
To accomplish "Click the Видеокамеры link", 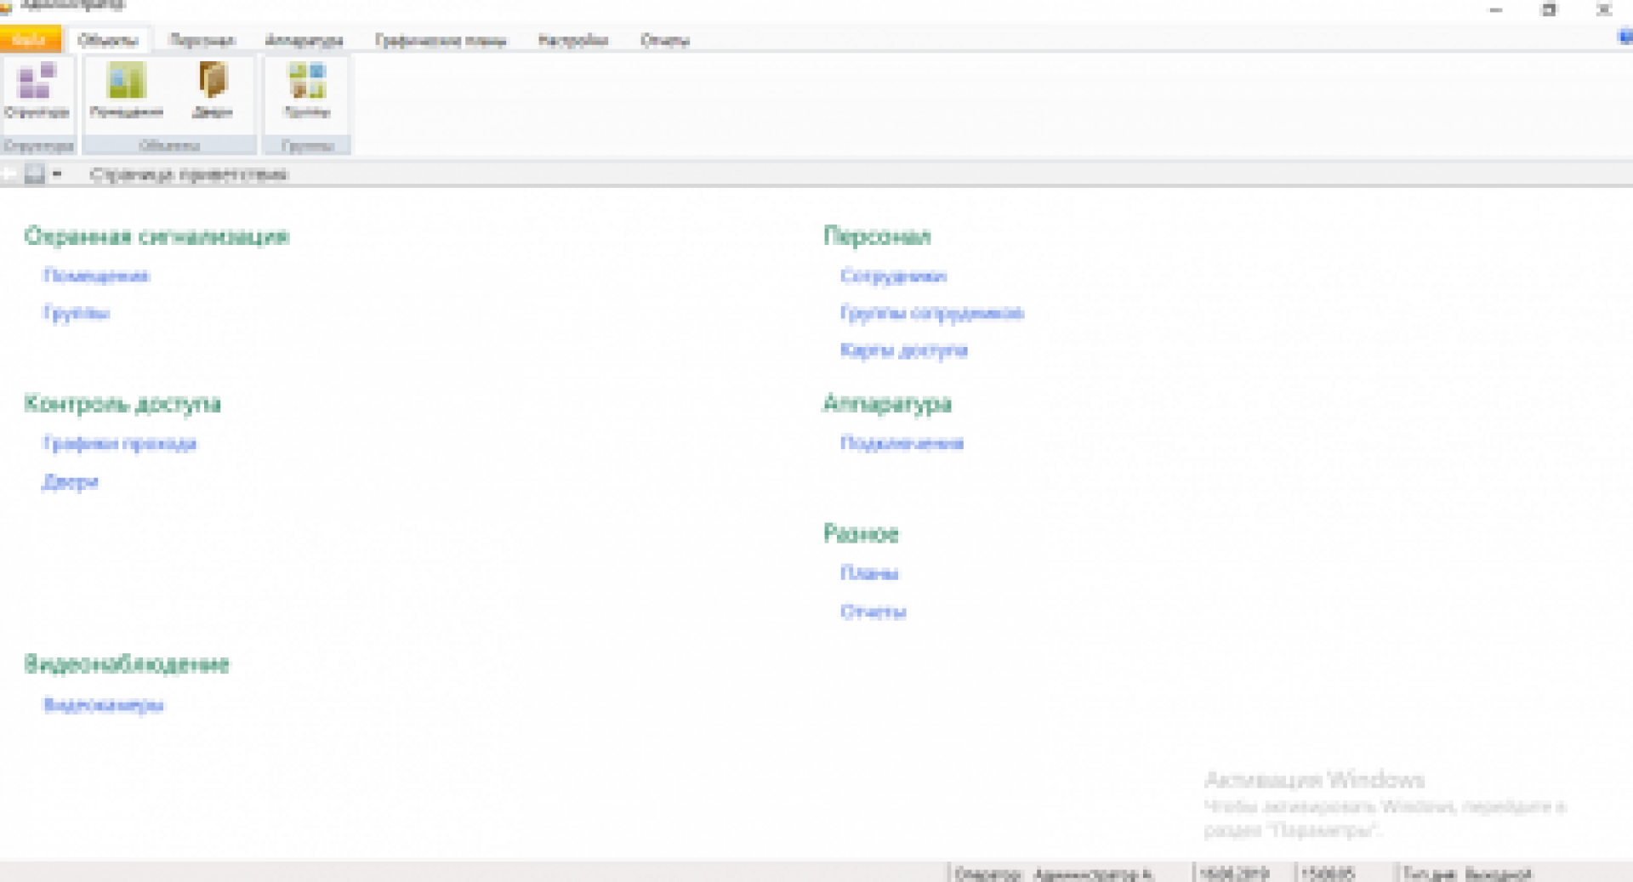I will (x=104, y=704).
